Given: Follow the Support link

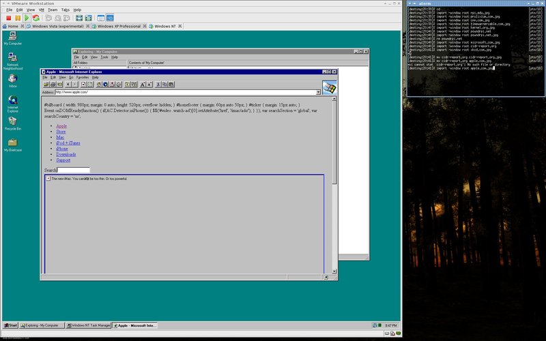Looking at the screenshot, I should [63, 160].
